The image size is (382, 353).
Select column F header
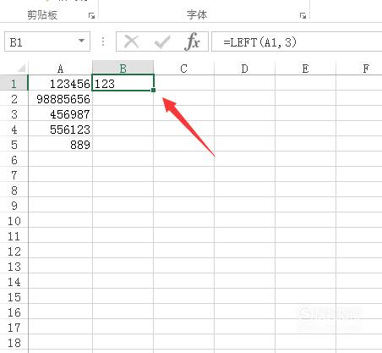click(359, 69)
